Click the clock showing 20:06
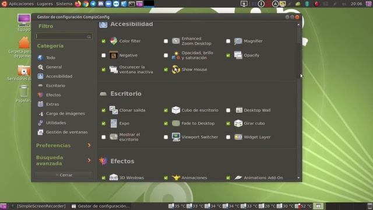373x210 pixels. pos(356,4)
